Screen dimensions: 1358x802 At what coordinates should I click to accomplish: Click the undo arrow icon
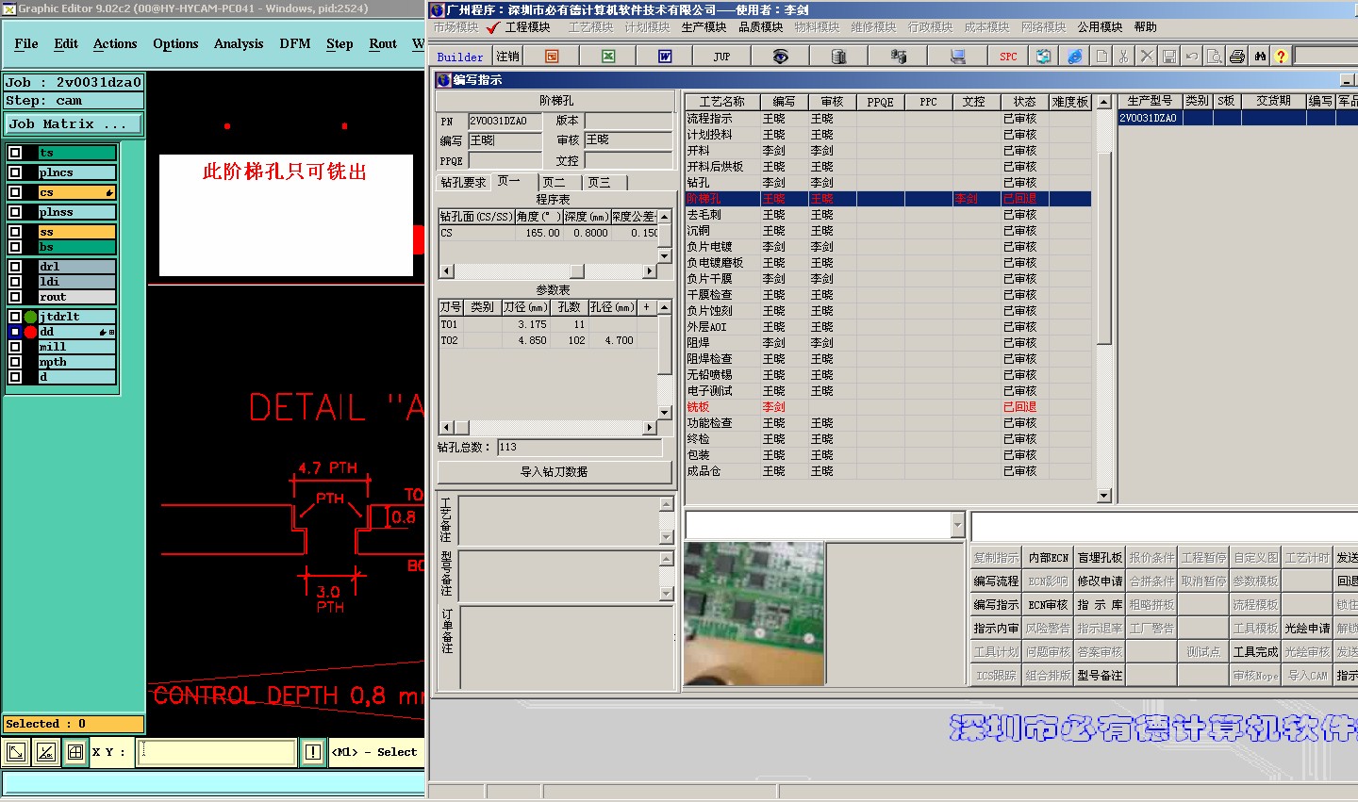coord(1192,57)
